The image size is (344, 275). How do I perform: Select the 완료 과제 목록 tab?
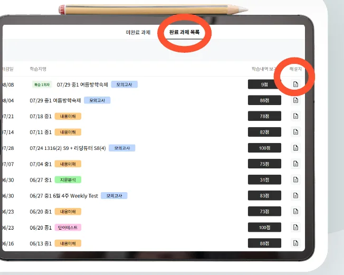[x=184, y=32]
